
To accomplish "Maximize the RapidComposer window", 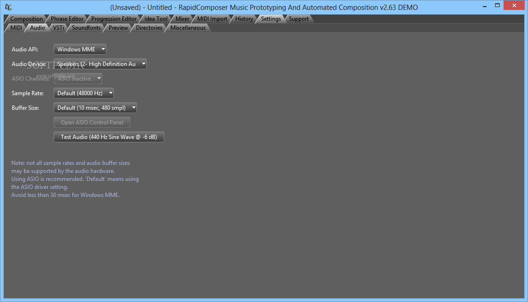I will pyautogui.click(x=497, y=5).
